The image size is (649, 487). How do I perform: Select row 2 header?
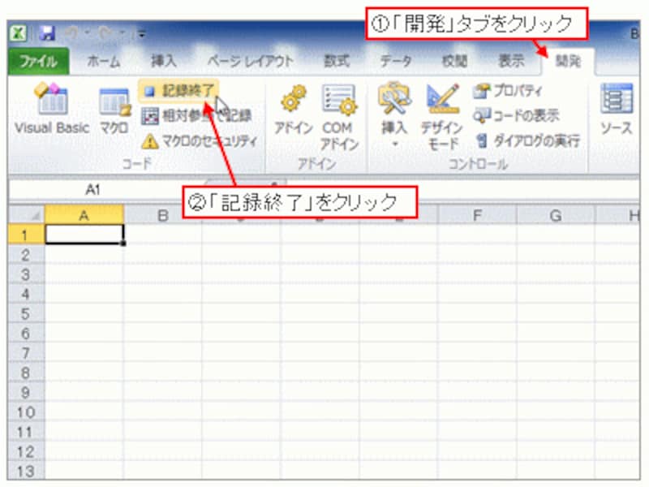26,255
